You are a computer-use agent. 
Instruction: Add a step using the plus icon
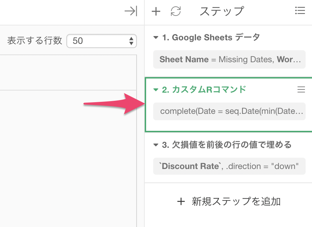156,11
